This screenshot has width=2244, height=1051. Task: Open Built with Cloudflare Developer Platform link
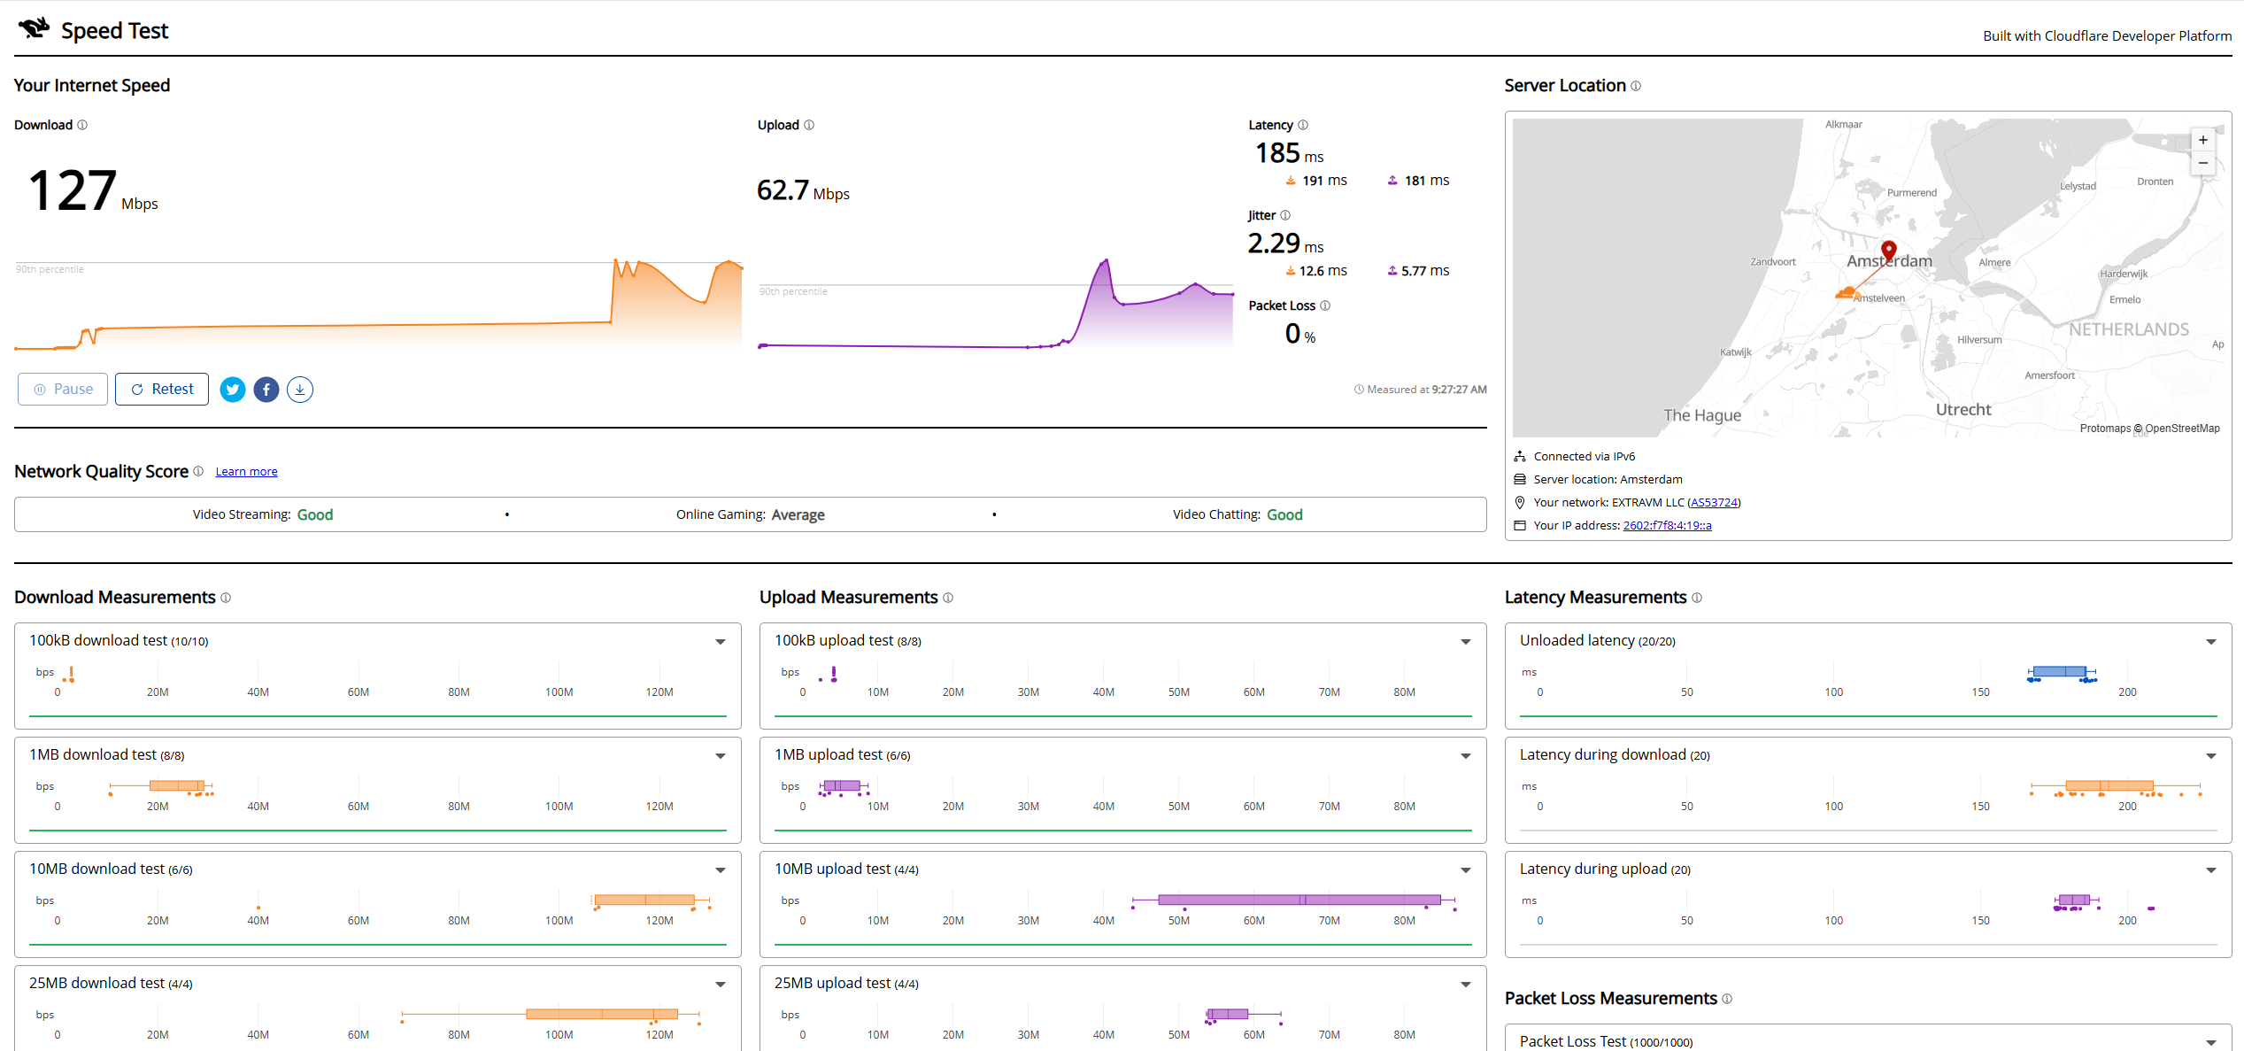point(2107,36)
